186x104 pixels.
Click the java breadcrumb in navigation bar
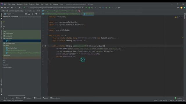[x=34, y=11]
